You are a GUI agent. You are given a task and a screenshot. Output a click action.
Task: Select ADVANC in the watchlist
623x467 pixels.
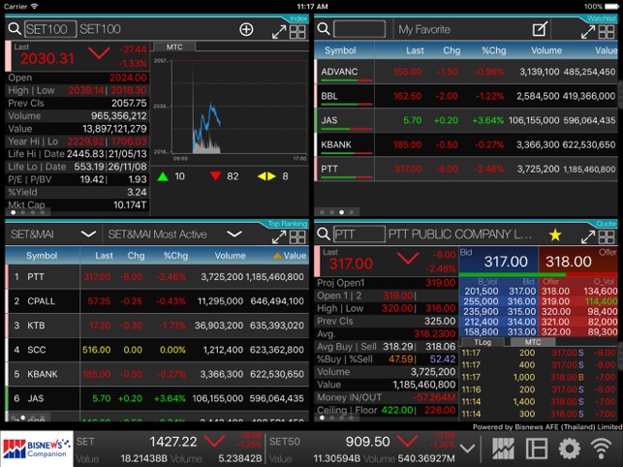click(x=466, y=72)
